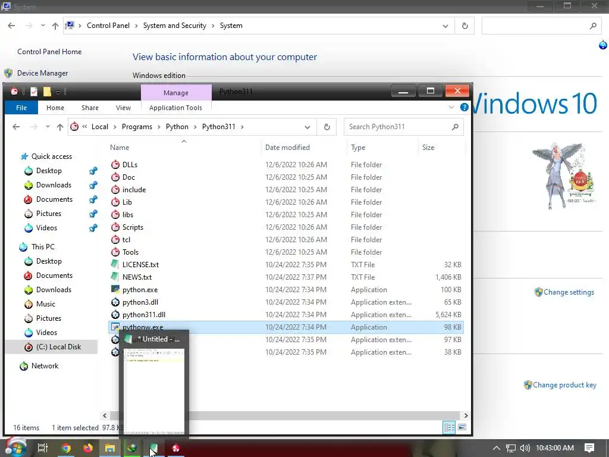Expand the chevron after Python311 in breadcrumb
The width and height of the screenshot is (609, 457).
tap(243, 127)
